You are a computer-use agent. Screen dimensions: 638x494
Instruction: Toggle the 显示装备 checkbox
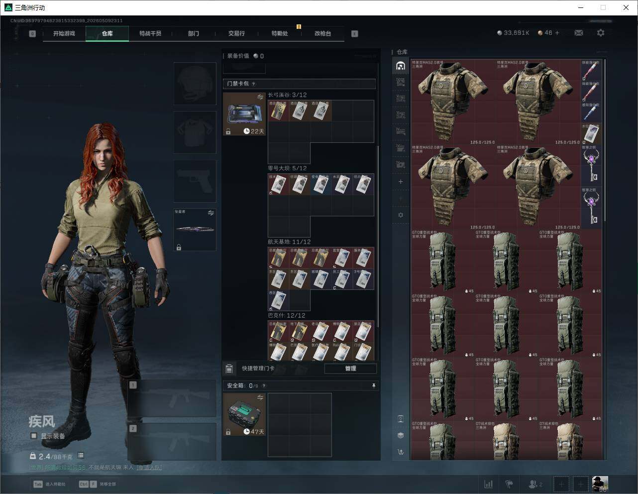click(x=34, y=436)
